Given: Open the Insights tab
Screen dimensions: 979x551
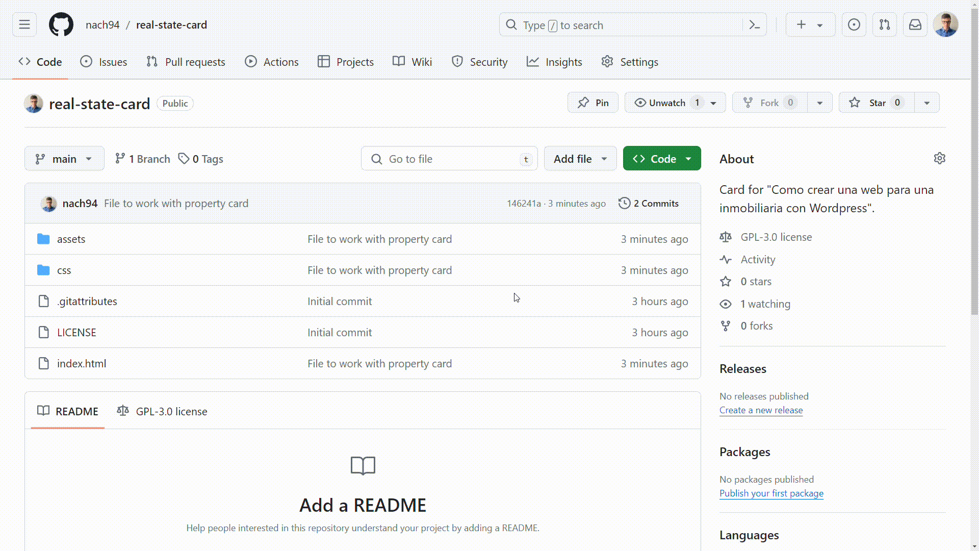Looking at the screenshot, I should (554, 62).
